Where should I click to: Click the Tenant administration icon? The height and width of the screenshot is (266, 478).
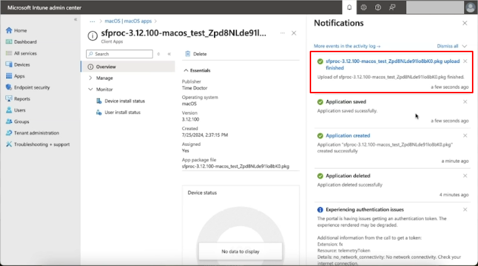[x=9, y=133]
